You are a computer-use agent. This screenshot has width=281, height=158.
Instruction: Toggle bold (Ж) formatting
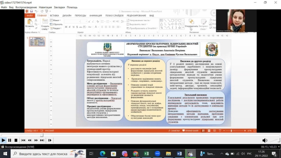point(66,27)
